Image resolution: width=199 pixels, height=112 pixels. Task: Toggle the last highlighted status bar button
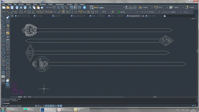pos(61,106)
